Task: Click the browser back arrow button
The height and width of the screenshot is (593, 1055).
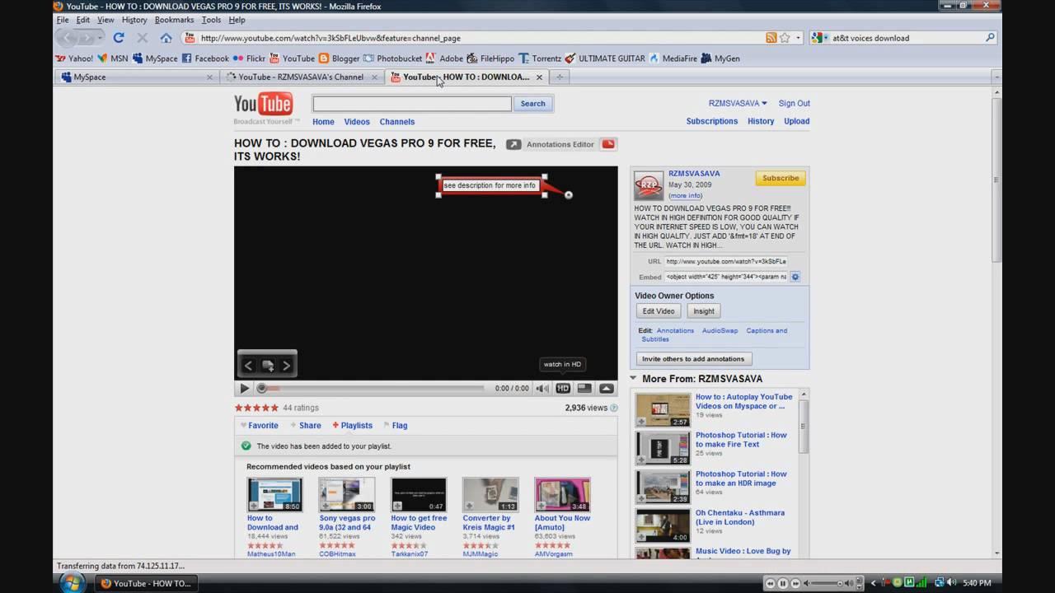Action: point(68,38)
